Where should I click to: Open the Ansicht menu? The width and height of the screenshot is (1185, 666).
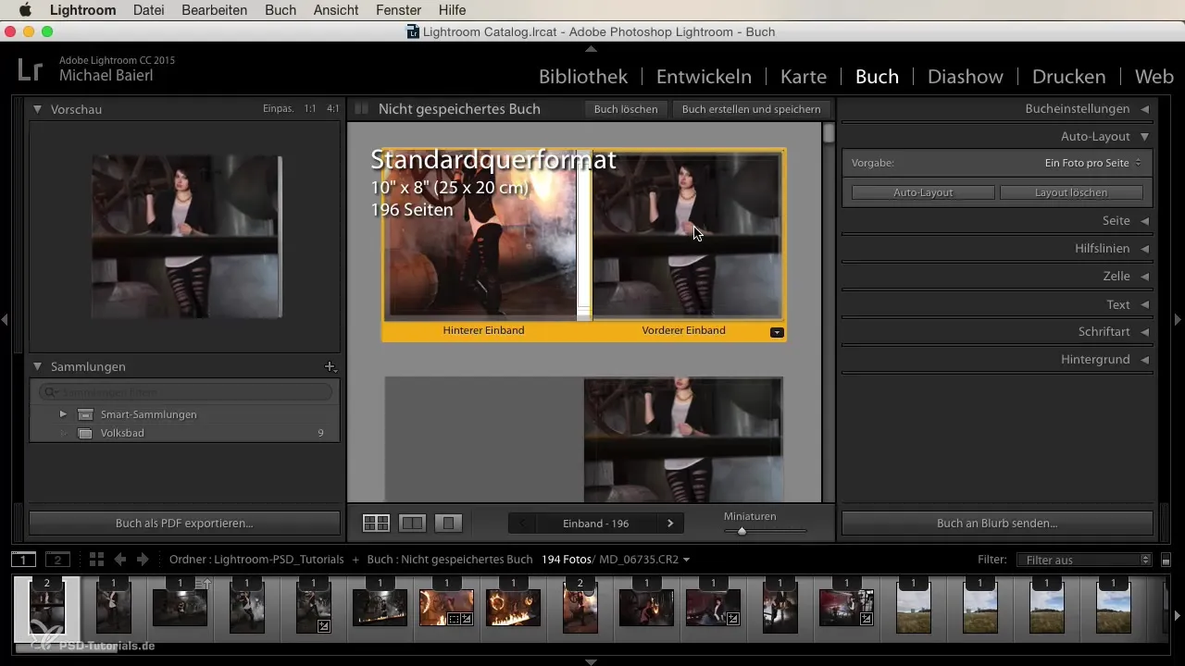338,10
